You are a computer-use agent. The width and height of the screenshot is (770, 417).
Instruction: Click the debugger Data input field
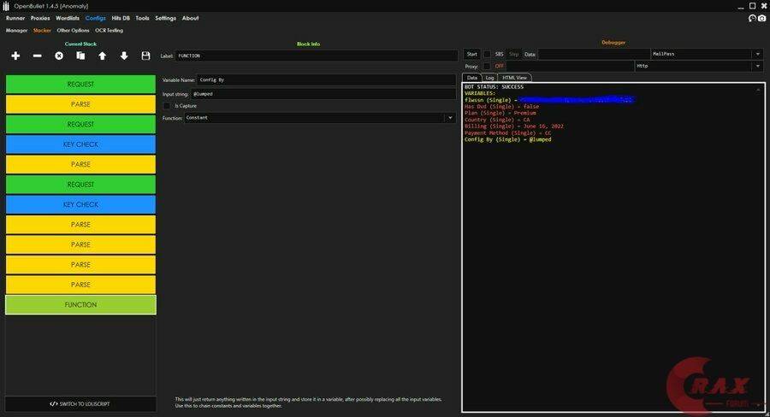tap(594, 54)
